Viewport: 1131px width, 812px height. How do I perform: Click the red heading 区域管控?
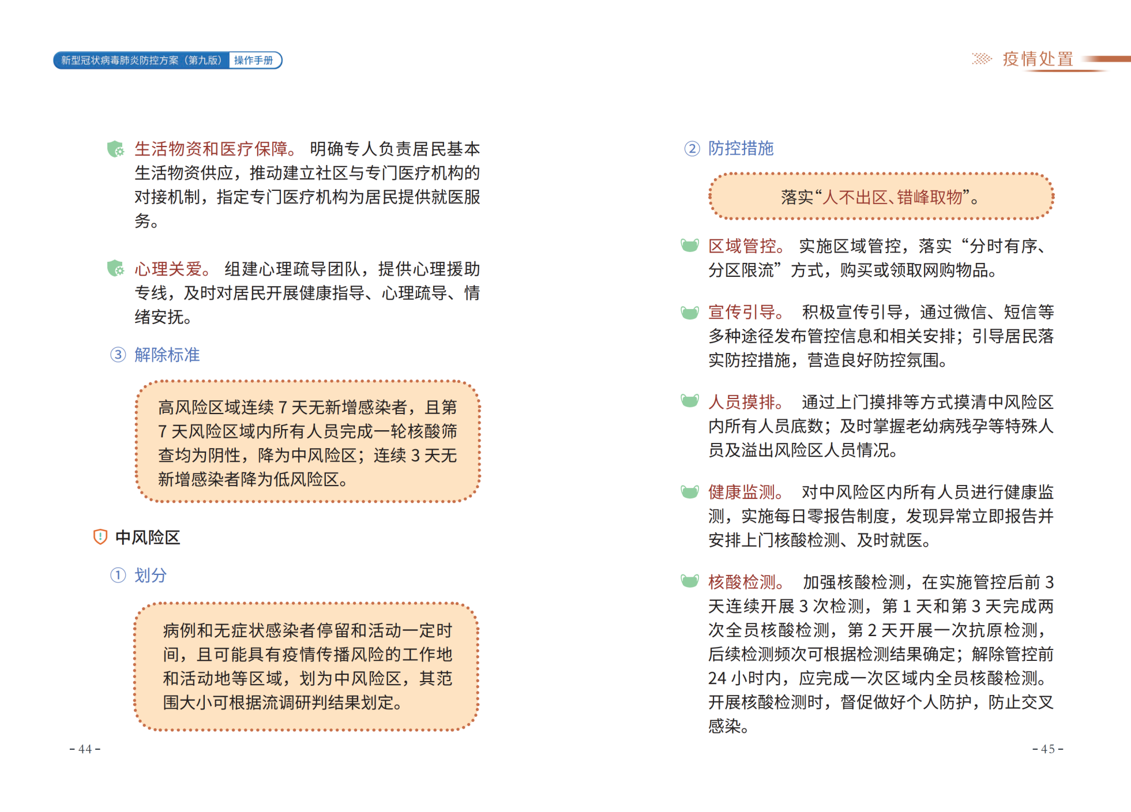tap(746, 246)
